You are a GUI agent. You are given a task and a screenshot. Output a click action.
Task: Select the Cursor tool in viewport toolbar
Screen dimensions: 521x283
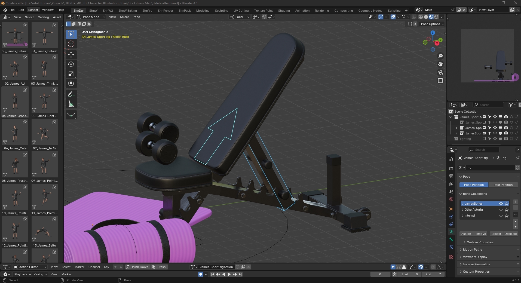pyautogui.click(x=71, y=44)
